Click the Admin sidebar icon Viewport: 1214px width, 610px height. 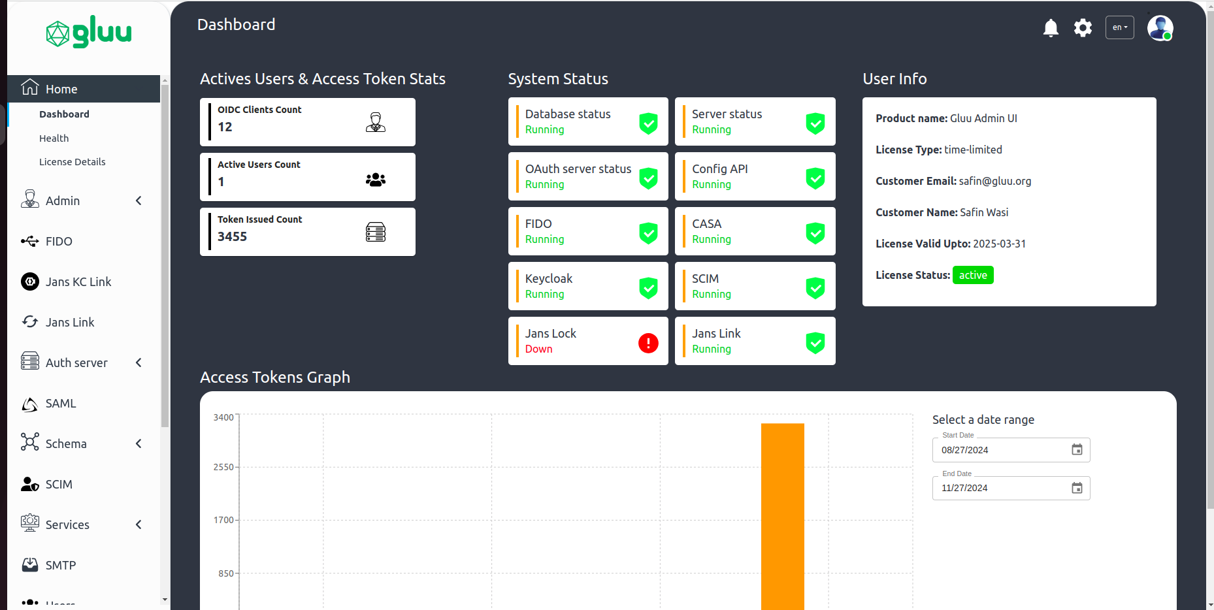coord(30,199)
